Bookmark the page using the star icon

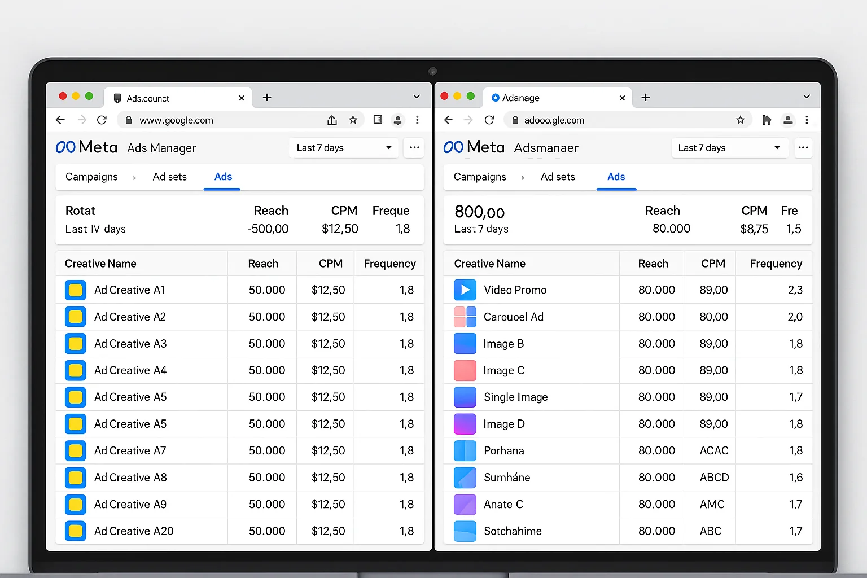[353, 120]
